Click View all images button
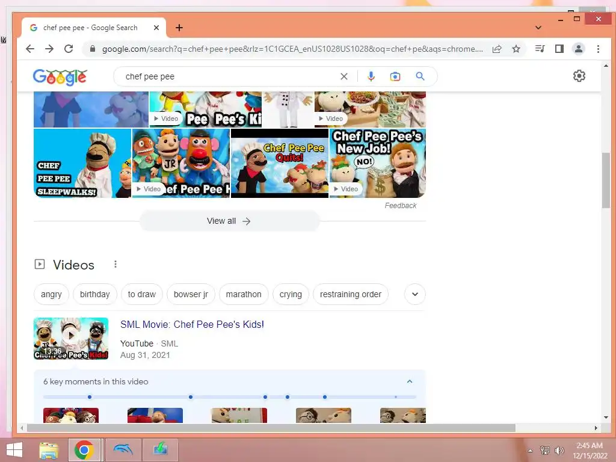This screenshot has width=616, height=462. click(230, 221)
